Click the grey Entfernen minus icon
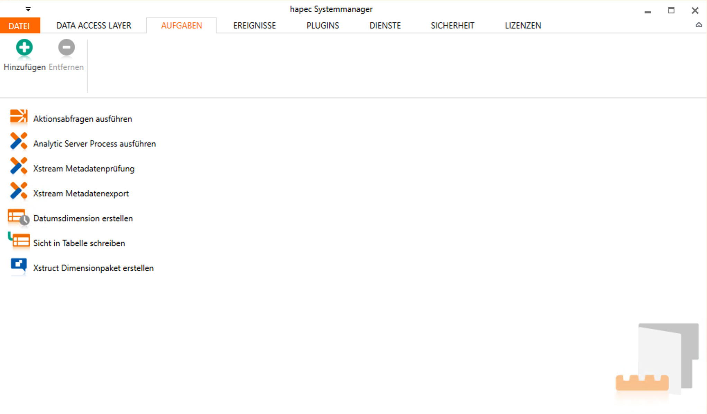Image resolution: width=707 pixels, height=414 pixels. click(66, 47)
